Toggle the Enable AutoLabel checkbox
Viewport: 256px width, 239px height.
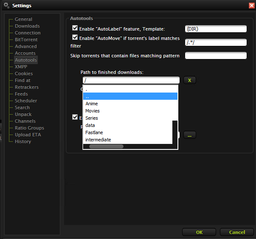(x=75, y=28)
